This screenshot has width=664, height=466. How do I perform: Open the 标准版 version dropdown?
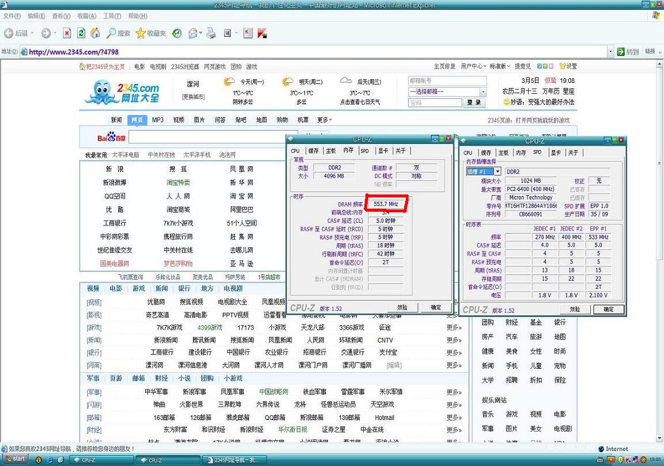(500, 66)
